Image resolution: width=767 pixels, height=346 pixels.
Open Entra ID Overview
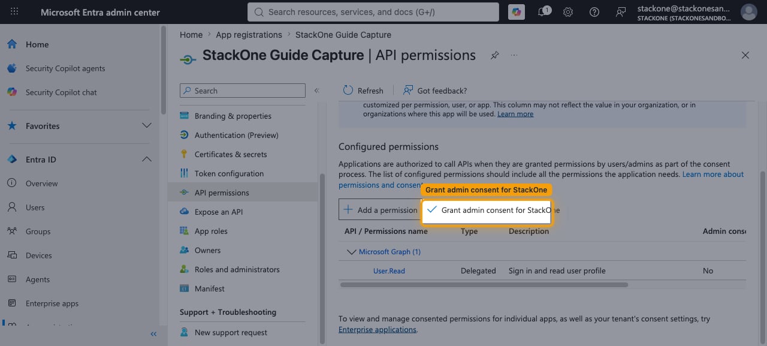(41, 183)
